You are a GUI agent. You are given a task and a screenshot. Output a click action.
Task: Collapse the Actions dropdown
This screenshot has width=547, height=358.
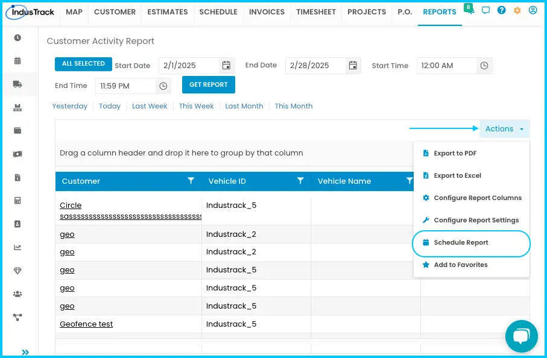click(504, 128)
